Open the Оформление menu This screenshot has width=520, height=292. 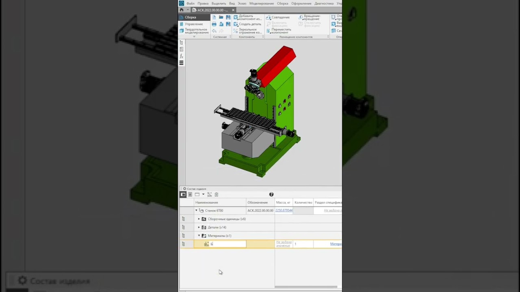(x=301, y=3)
